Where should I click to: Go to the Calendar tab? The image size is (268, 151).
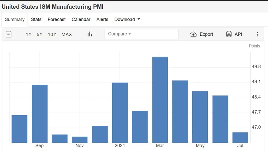pos(81,19)
